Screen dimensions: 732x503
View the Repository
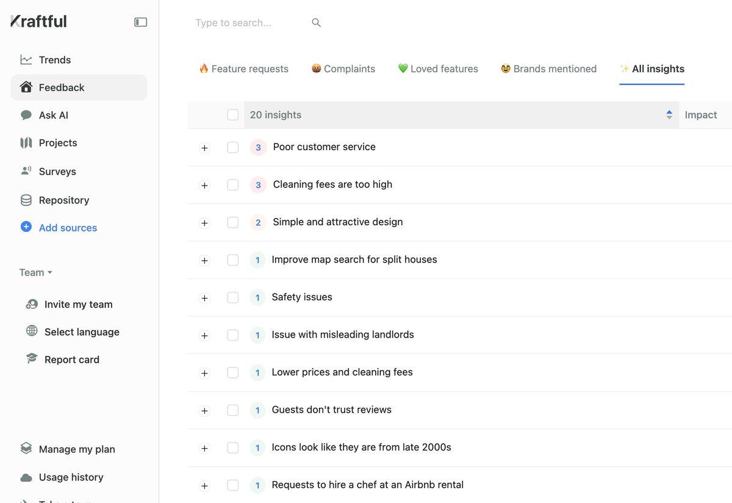click(x=63, y=200)
